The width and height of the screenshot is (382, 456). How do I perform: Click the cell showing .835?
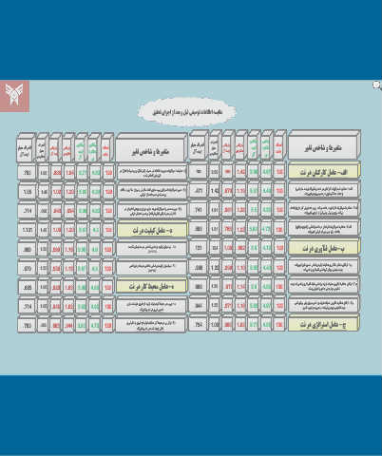27,288
